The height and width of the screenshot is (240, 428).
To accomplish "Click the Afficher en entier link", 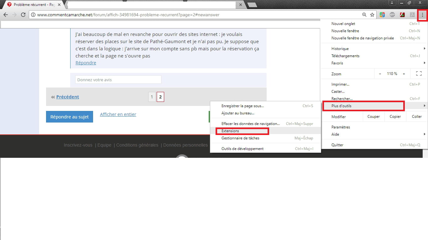I will point(118,114).
